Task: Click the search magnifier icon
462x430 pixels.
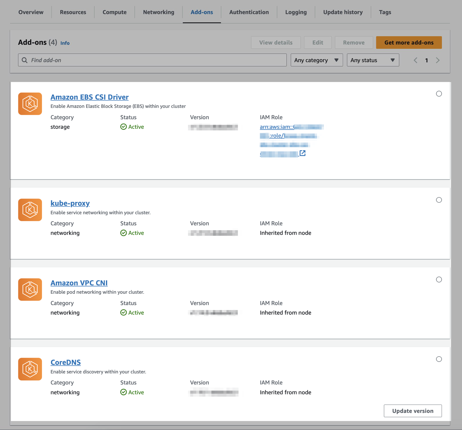Action: point(25,60)
